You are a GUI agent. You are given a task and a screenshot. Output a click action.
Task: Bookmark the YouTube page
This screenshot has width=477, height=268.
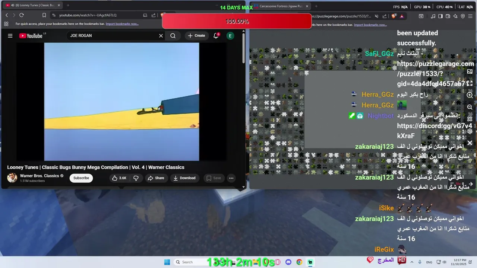[44, 15]
